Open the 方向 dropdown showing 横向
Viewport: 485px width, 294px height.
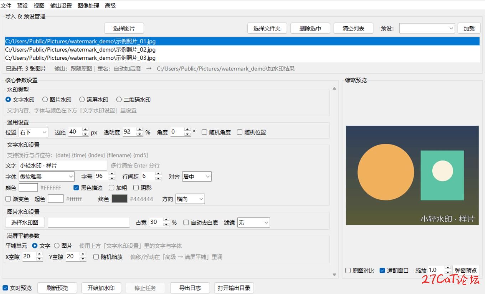pyautogui.click(x=191, y=199)
